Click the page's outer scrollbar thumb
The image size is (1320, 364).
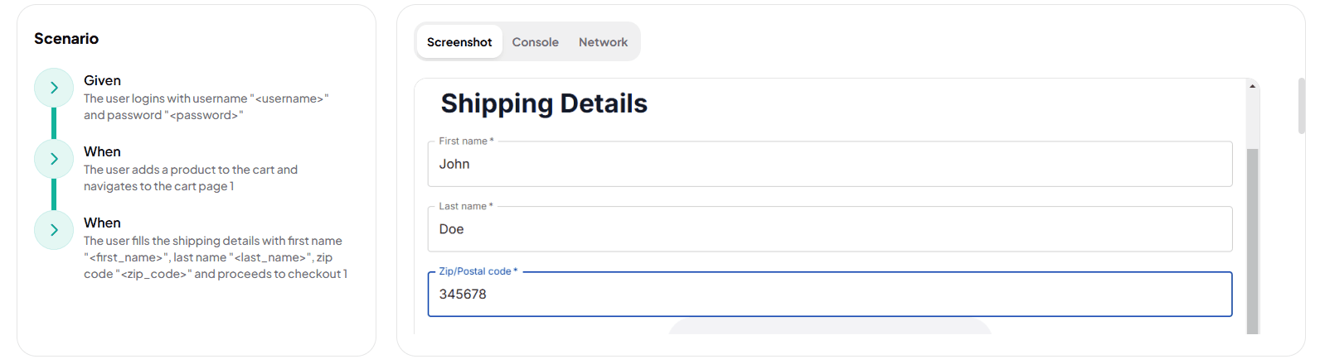(1301, 105)
